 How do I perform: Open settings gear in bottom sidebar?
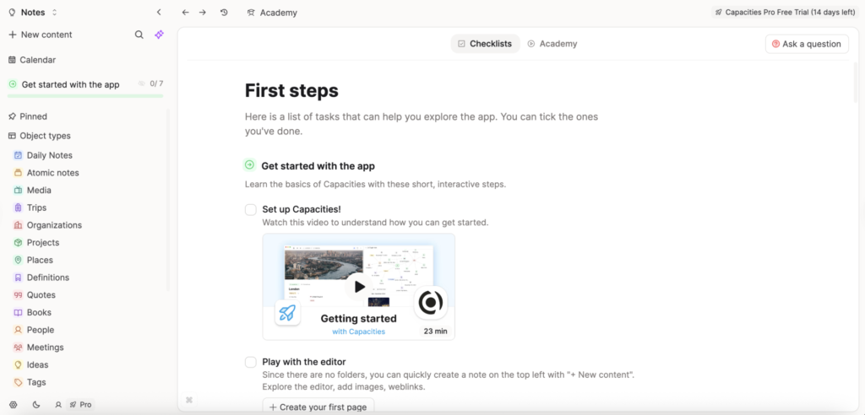tap(13, 405)
